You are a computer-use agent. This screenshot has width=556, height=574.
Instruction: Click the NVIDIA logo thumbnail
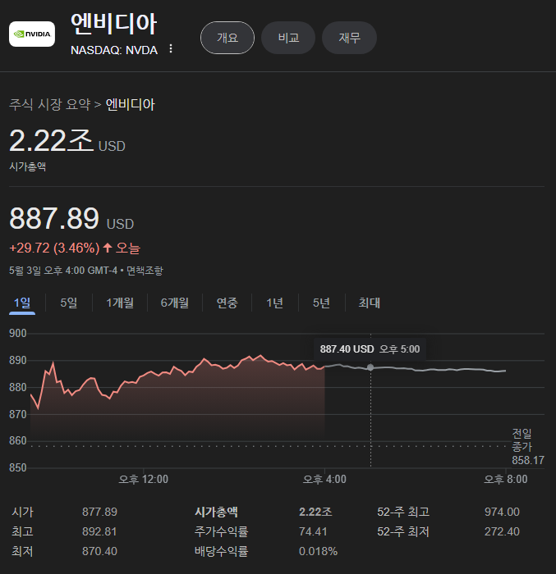point(32,34)
